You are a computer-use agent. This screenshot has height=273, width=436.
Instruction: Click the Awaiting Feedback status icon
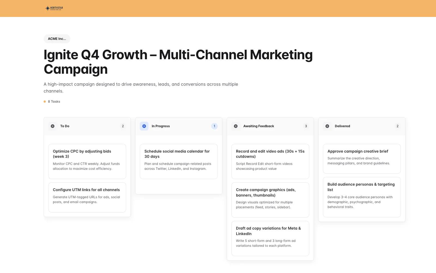[x=236, y=126]
